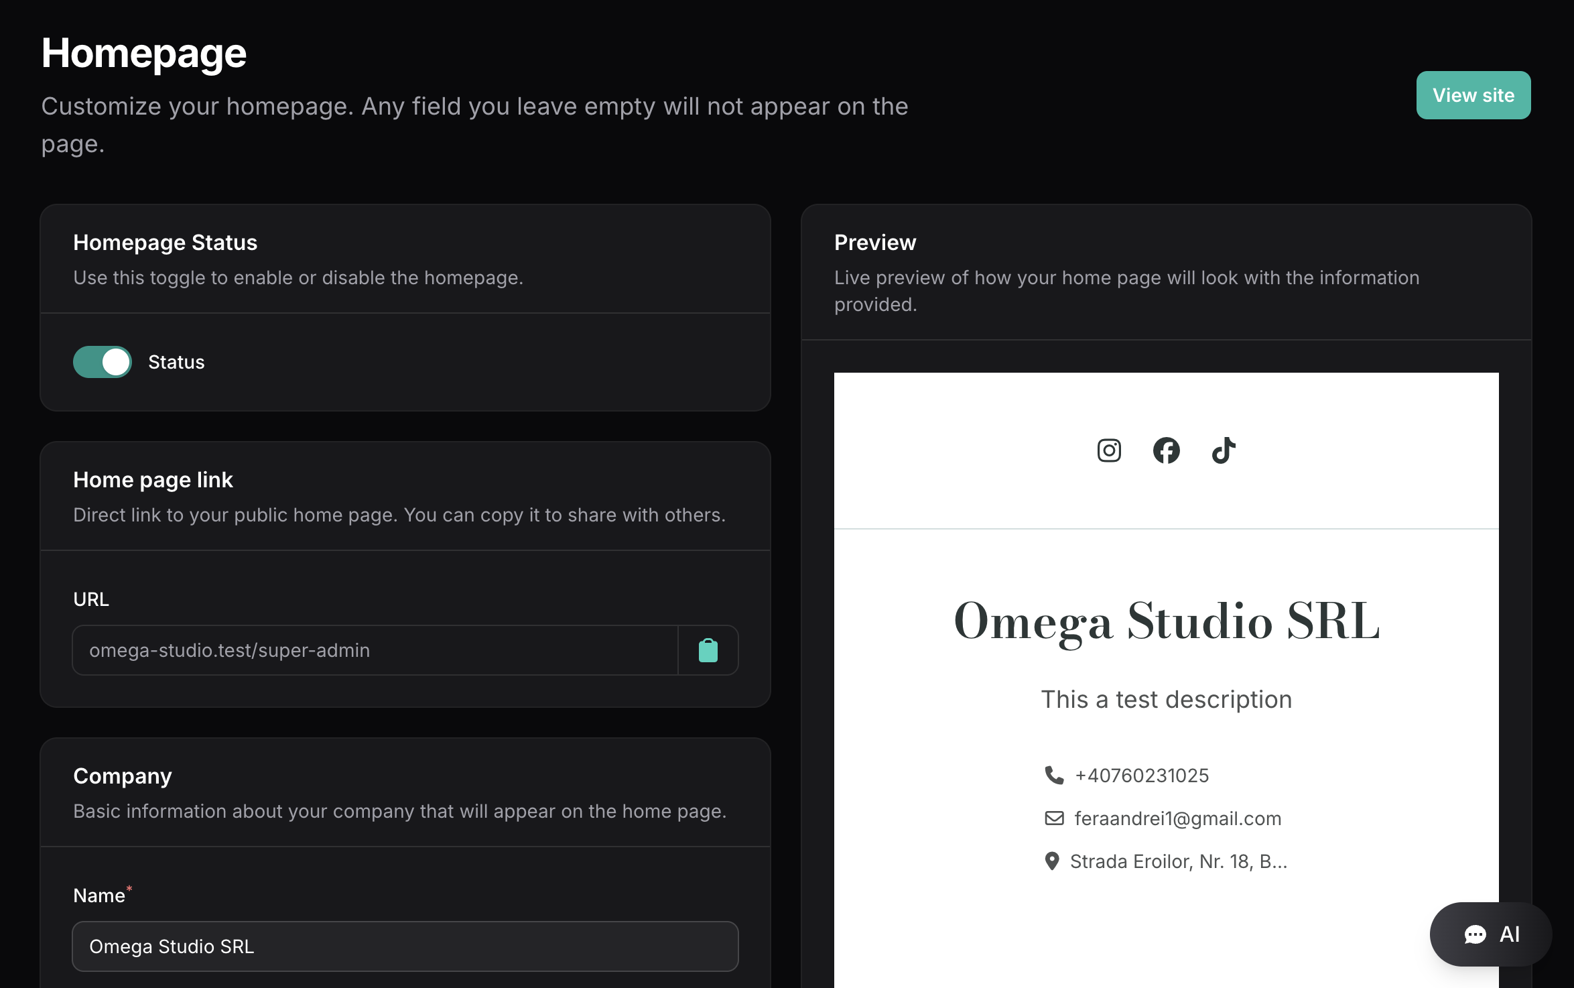Click the company Name input field

tap(405, 946)
